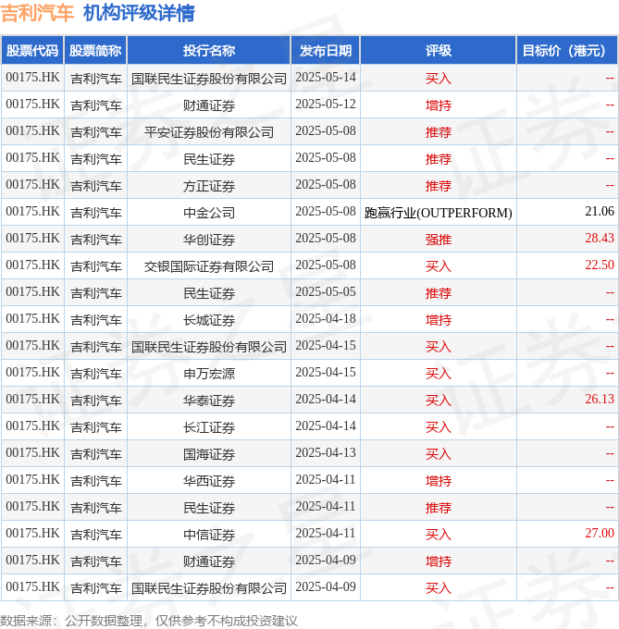This screenshot has height=629, width=619.
Task: Click 国海证券 cell
Action: [x=209, y=454]
